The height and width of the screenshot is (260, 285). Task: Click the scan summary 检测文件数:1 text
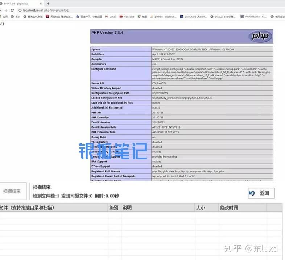coord(46,196)
